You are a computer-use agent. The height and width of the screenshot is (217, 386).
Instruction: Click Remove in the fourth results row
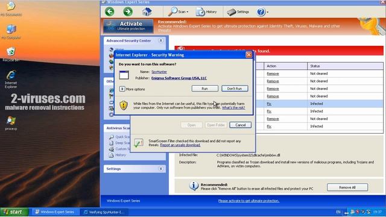click(273, 96)
